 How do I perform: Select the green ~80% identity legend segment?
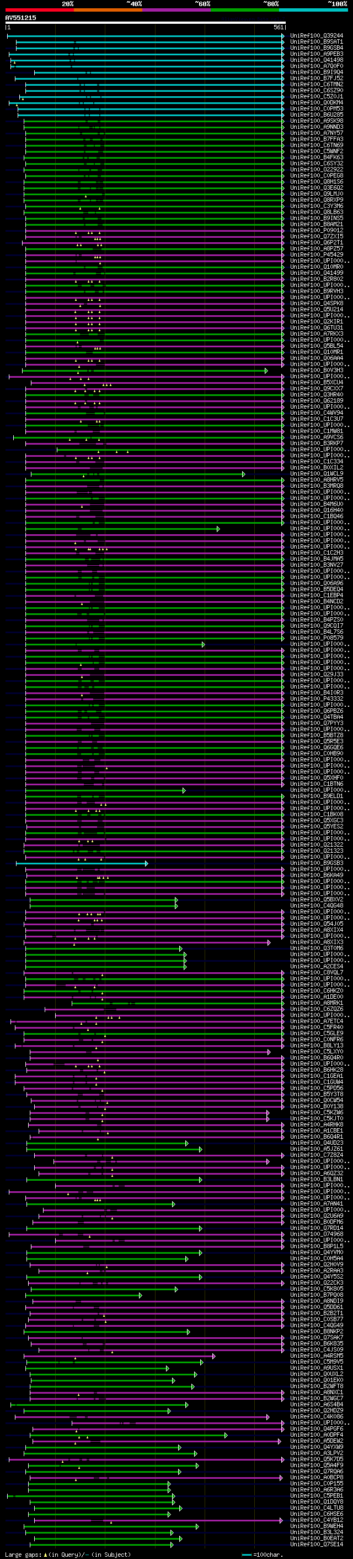pos(245,10)
